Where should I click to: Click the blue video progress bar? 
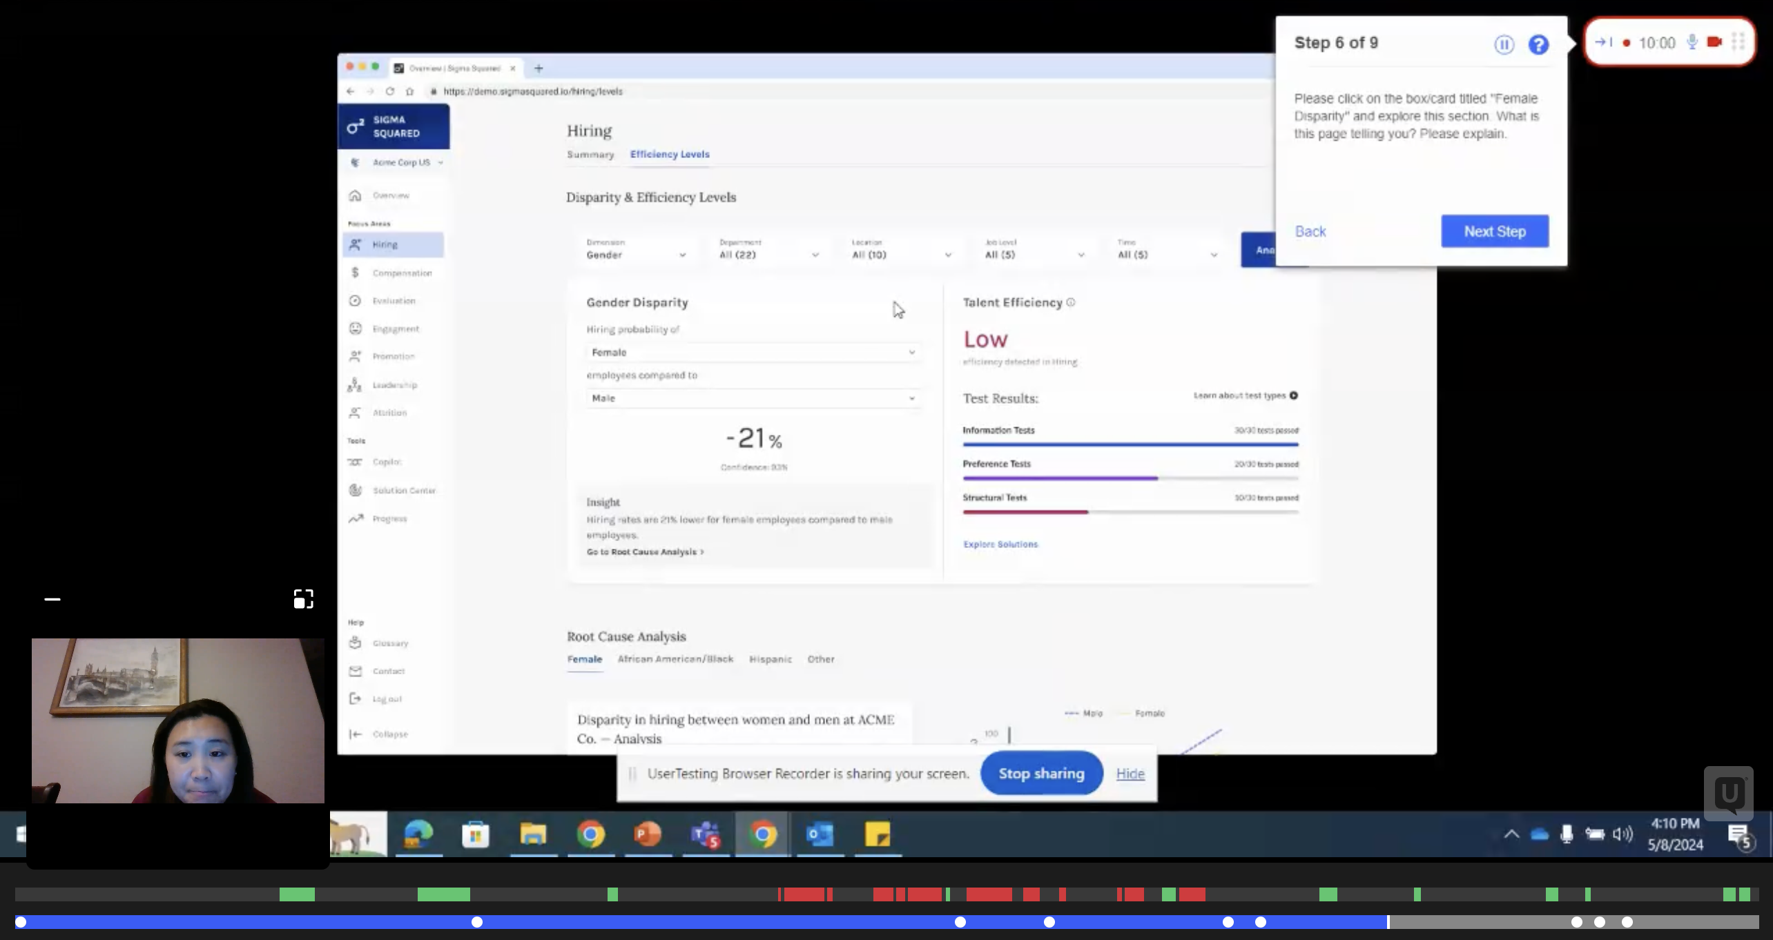(701, 922)
